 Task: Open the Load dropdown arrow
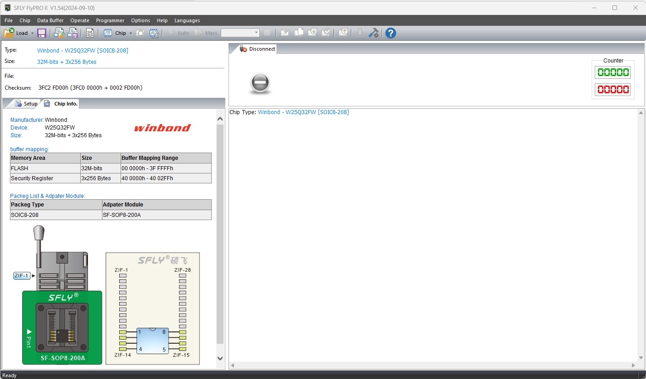point(32,33)
